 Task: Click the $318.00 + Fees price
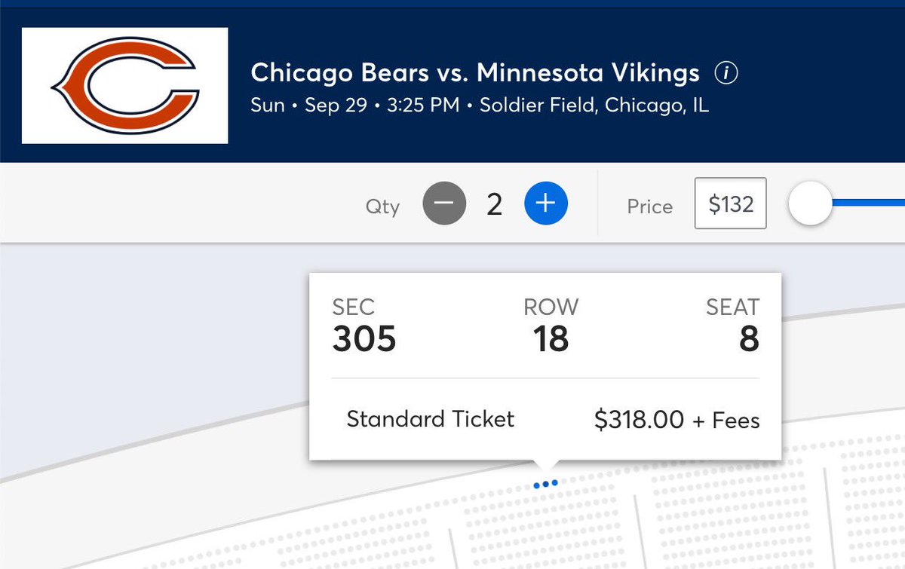(x=676, y=420)
